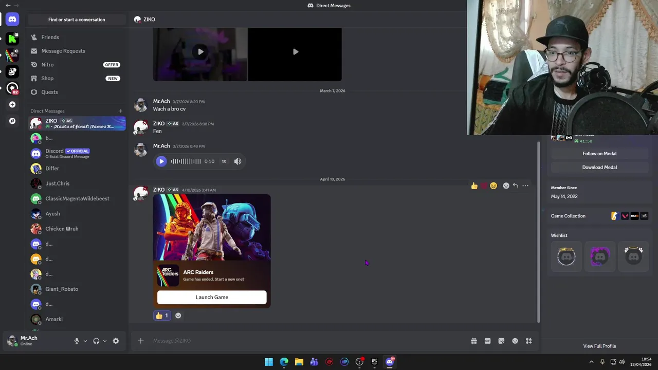Open DM with Chicken Bruh
The width and height of the screenshot is (658, 370).
pos(77,229)
